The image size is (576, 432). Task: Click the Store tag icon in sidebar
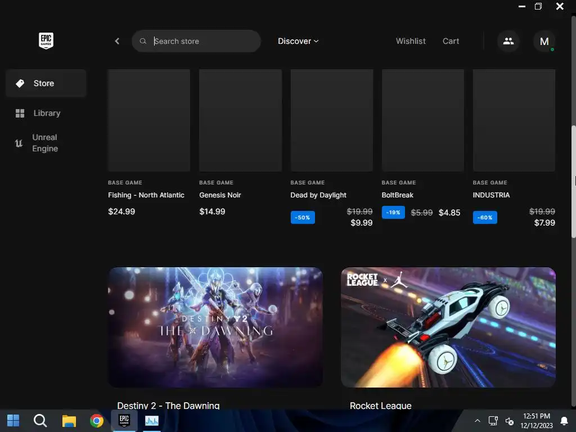click(20, 83)
